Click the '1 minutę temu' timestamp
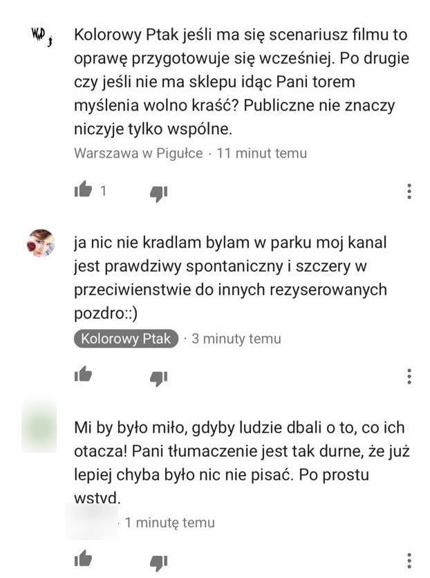The image size is (430, 578). (x=169, y=522)
